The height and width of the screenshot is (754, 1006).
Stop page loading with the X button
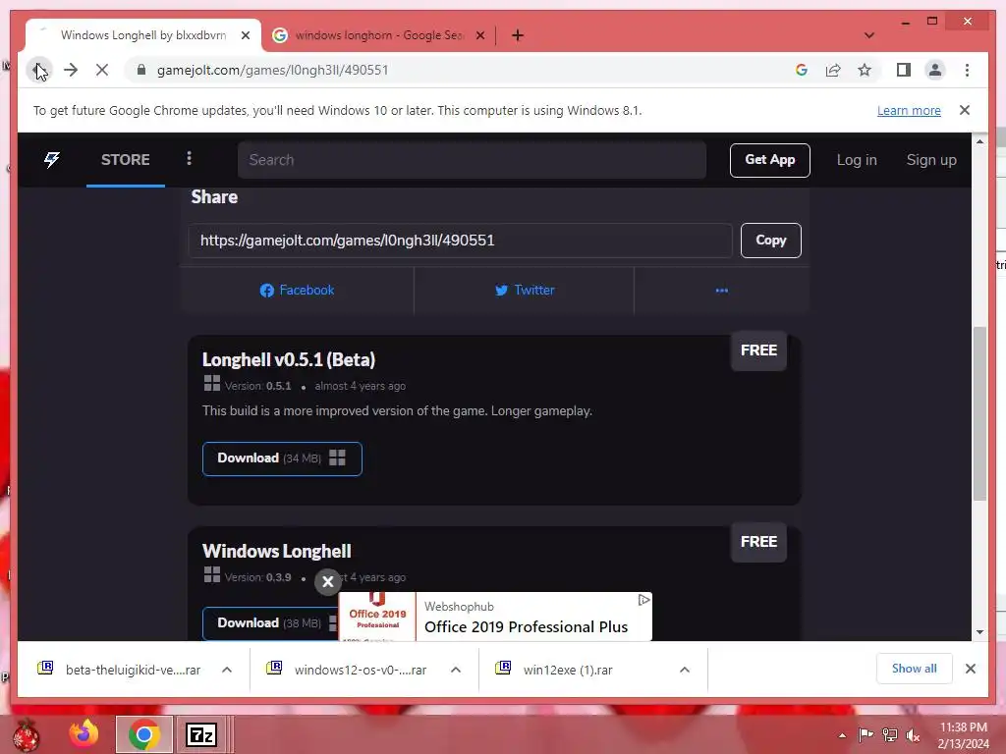102,70
